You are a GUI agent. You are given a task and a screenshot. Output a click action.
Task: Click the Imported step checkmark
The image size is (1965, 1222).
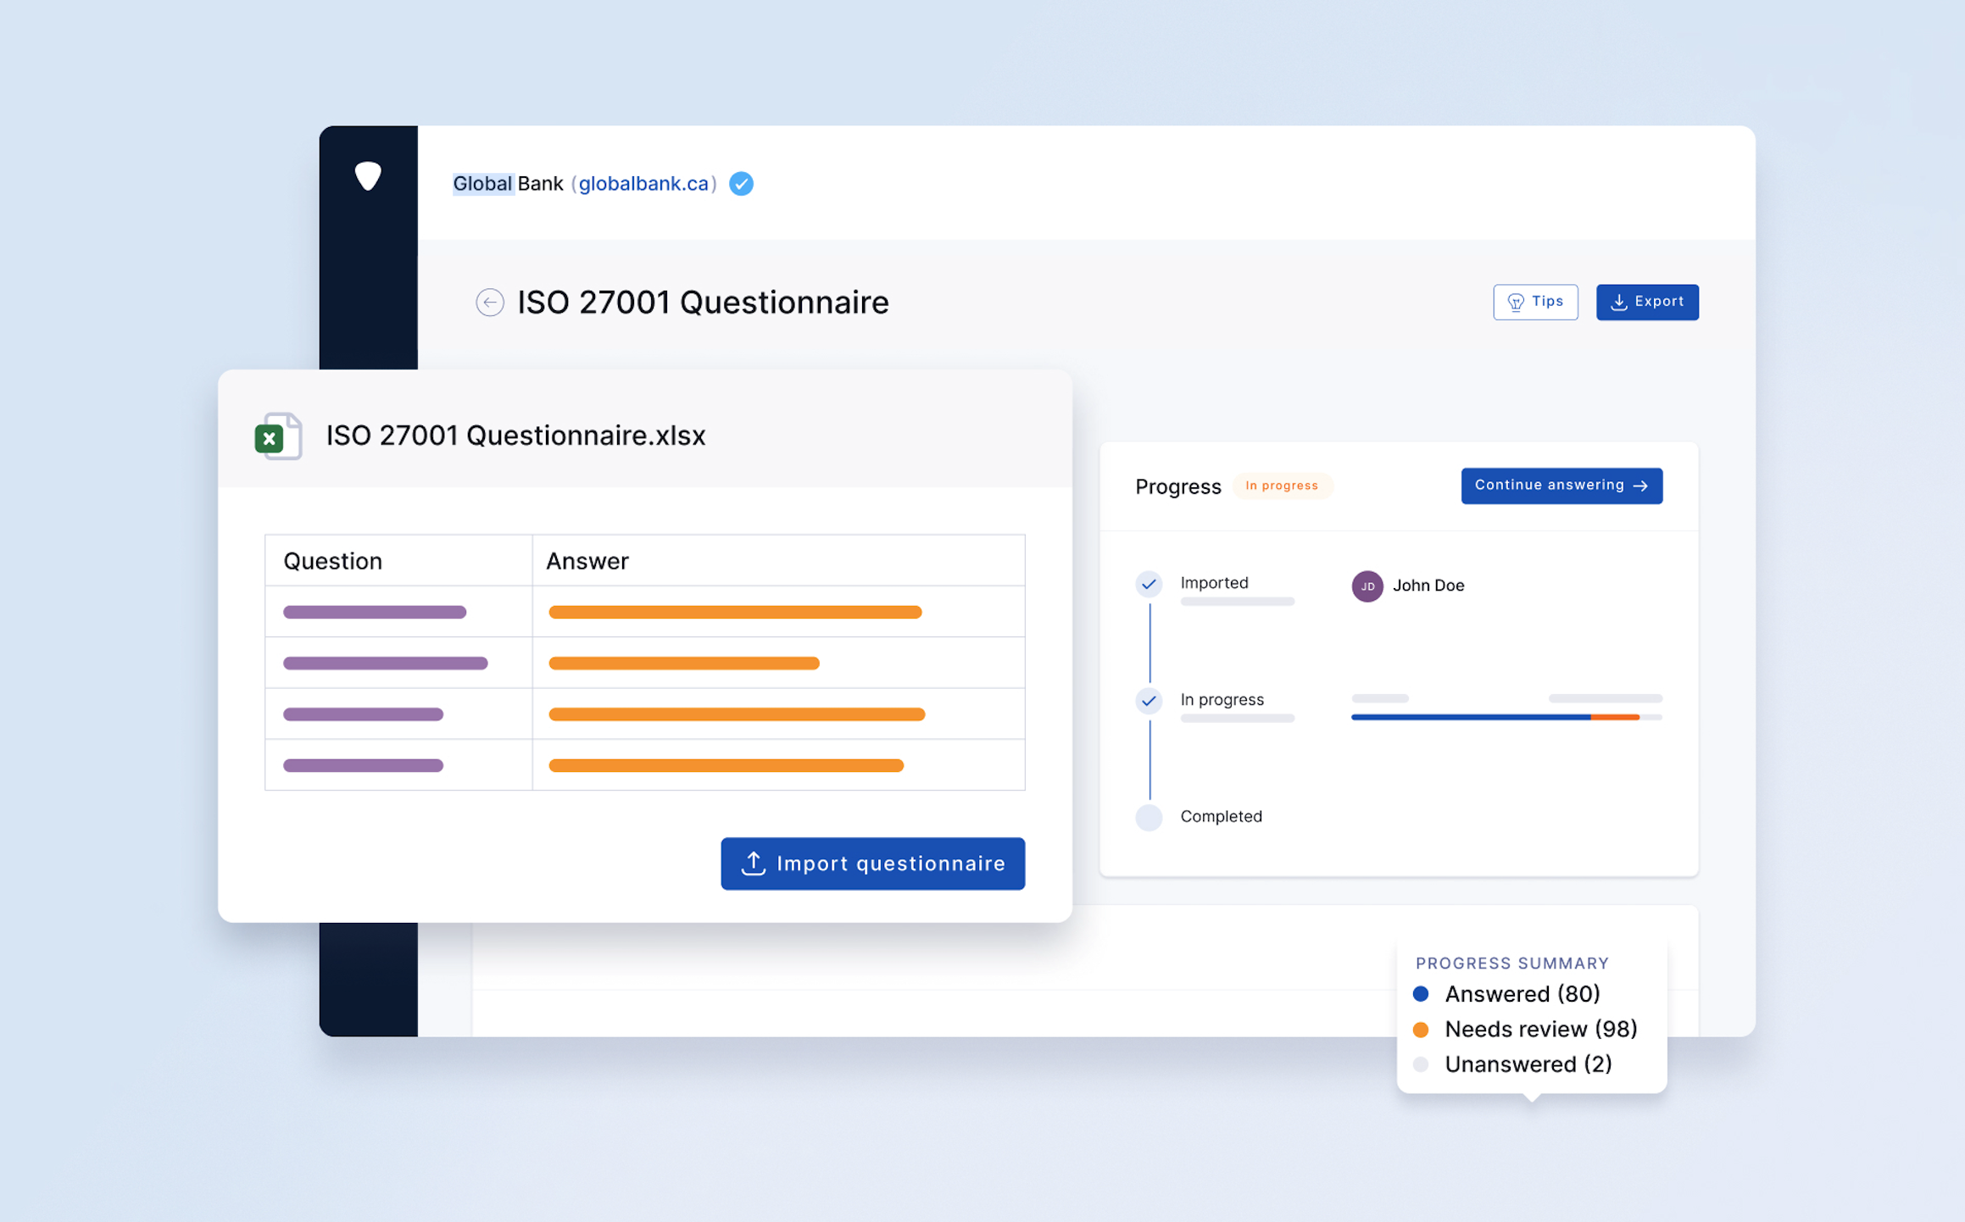coord(1149,584)
